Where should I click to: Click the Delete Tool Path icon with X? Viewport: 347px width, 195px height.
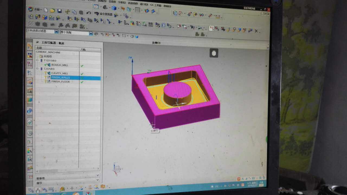pos(96,20)
